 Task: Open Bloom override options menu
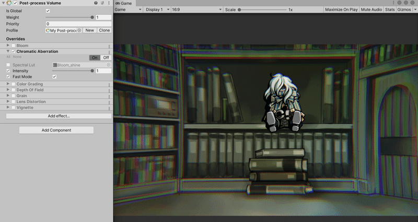click(x=109, y=46)
